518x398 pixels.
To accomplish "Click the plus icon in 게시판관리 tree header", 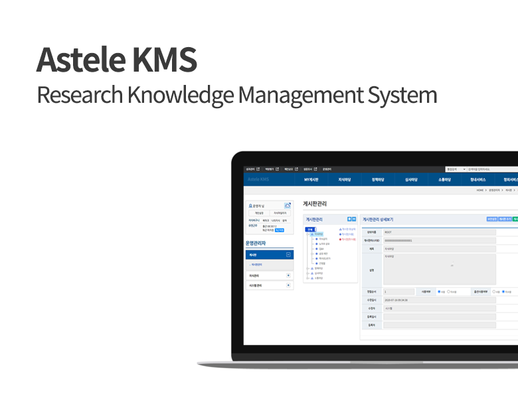I will coord(349,218).
